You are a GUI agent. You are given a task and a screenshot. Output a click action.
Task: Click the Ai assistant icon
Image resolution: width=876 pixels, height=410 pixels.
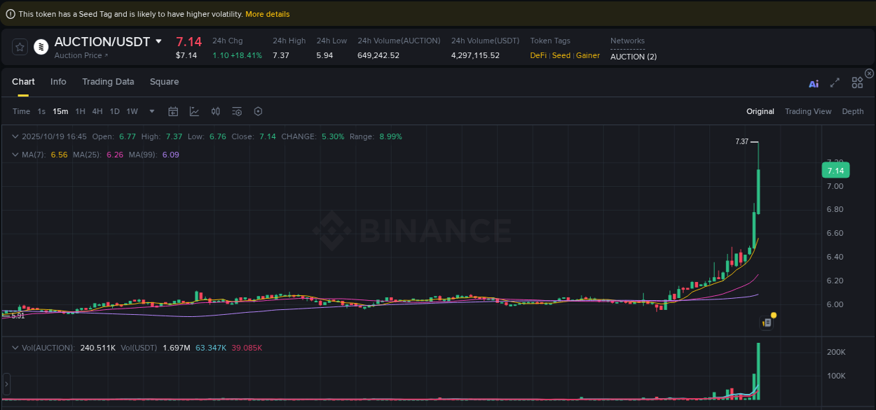pos(814,83)
